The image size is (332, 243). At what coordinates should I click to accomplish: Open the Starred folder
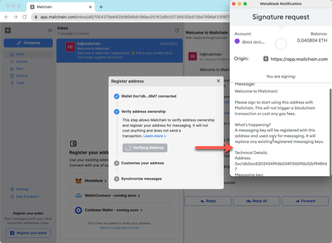click(28, 61)
